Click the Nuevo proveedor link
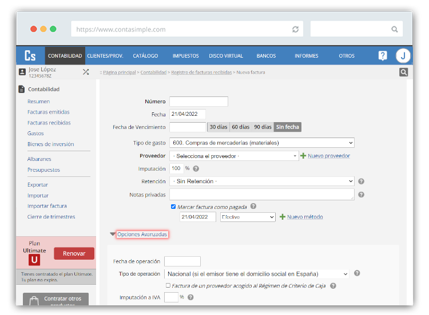 (328, 156)
